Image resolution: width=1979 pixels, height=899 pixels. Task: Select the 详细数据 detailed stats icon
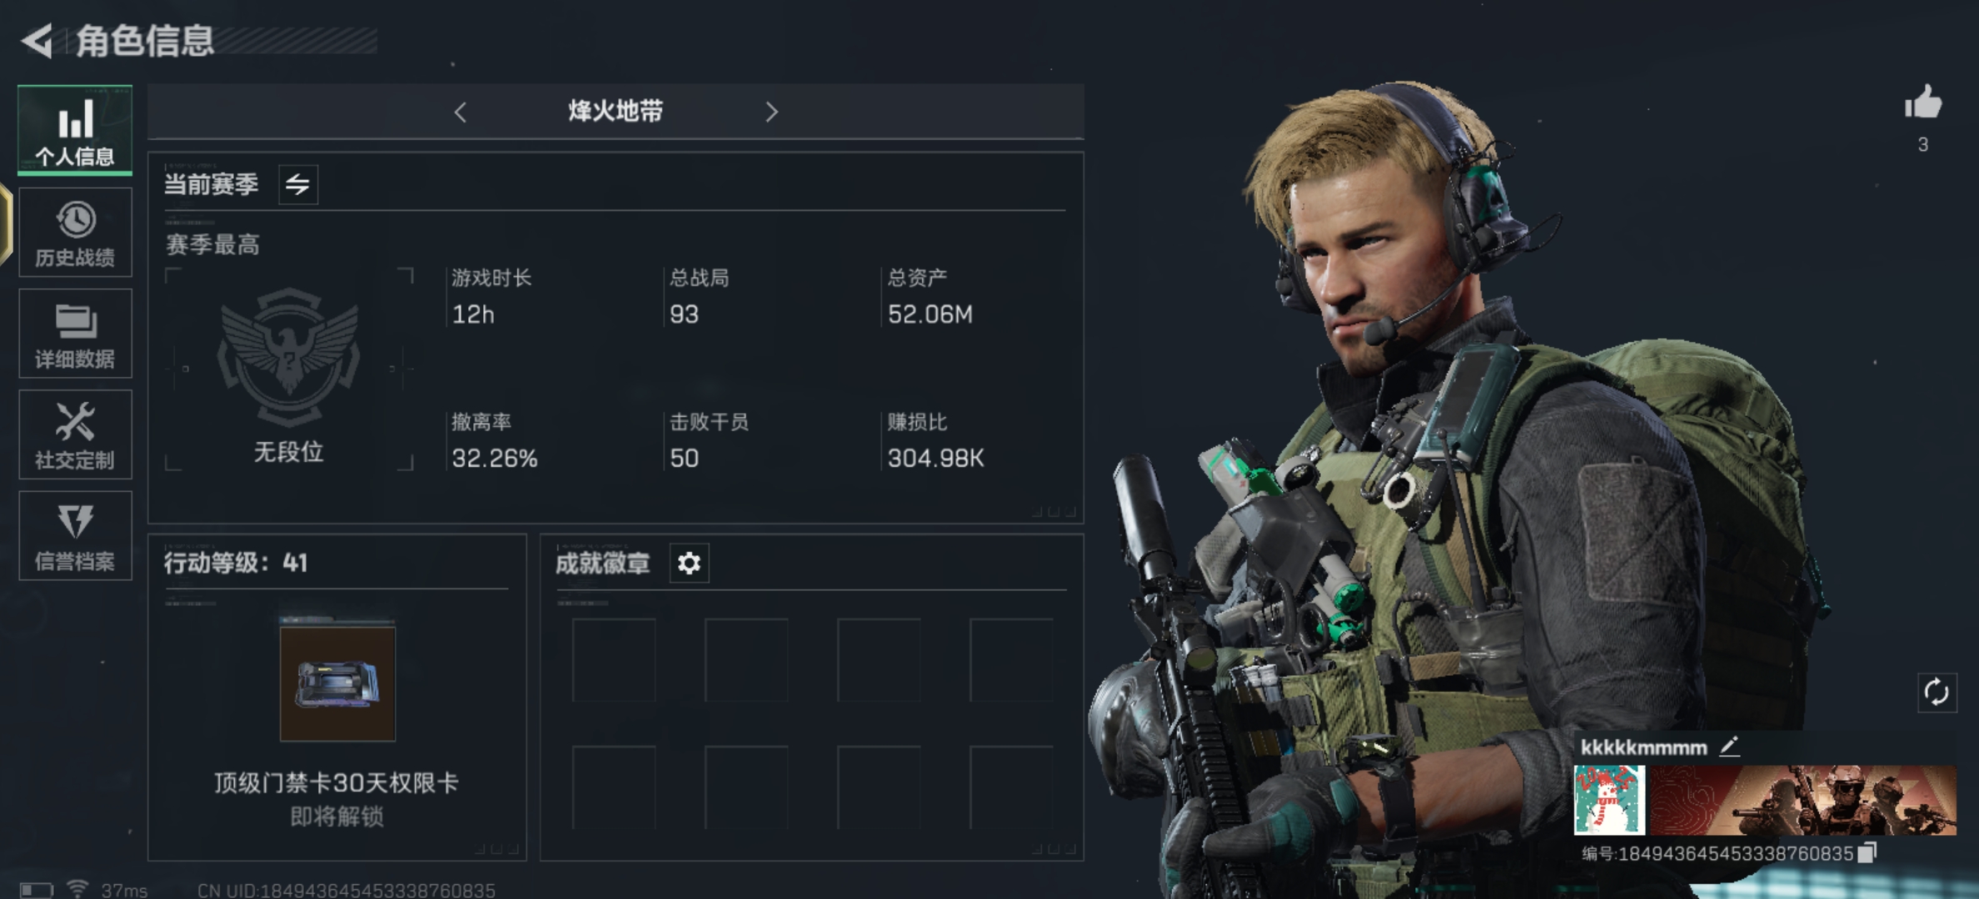coord(75,334)
